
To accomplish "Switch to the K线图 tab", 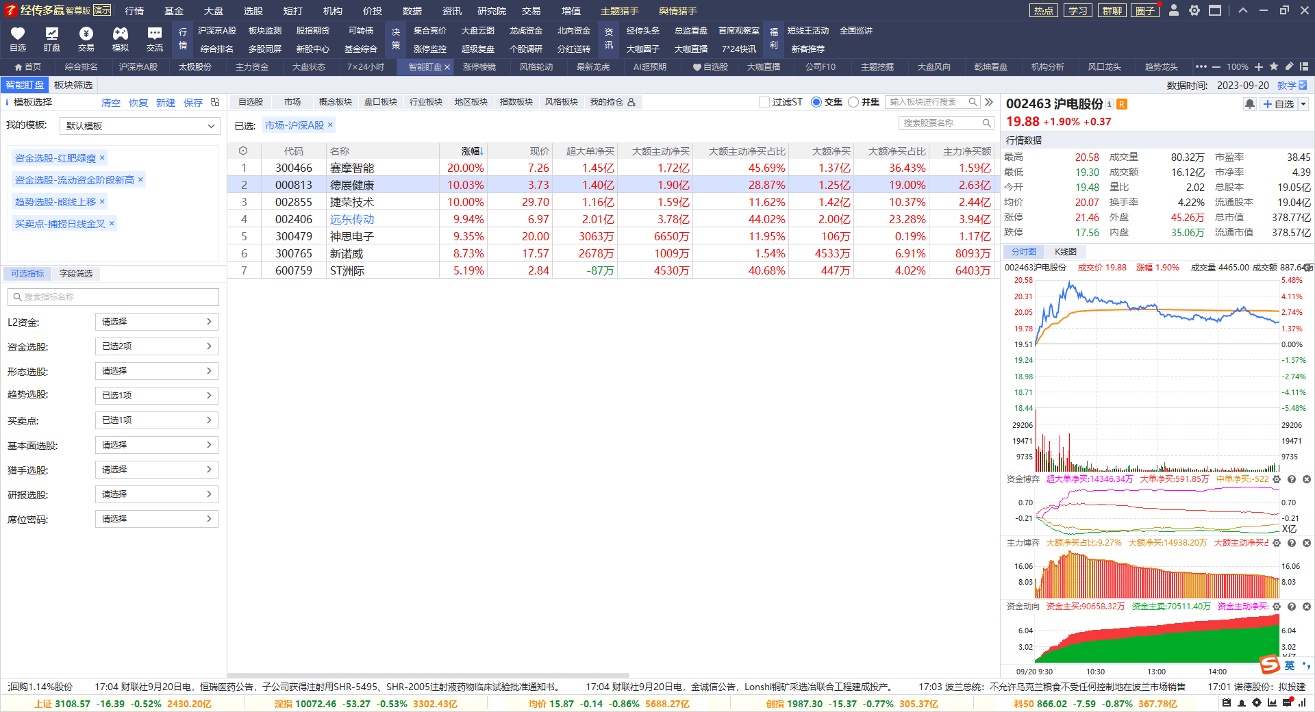I will [x=1065, y=252].
